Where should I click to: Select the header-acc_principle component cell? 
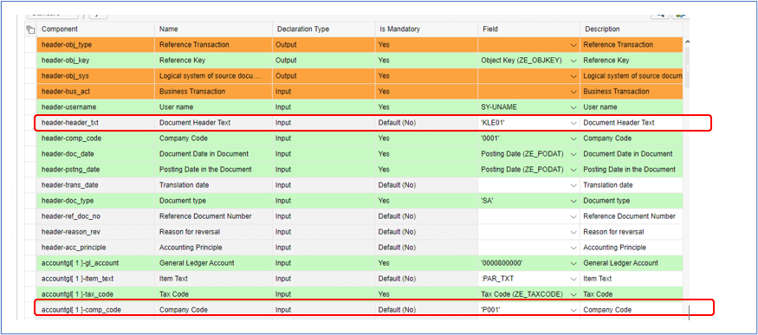click(x=95, y=248)
